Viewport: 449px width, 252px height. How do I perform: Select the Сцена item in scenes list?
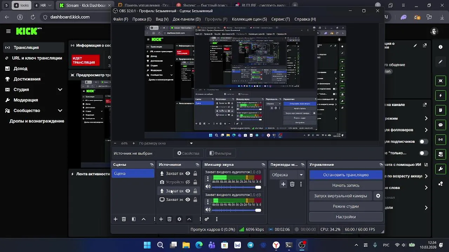[133, 174]
